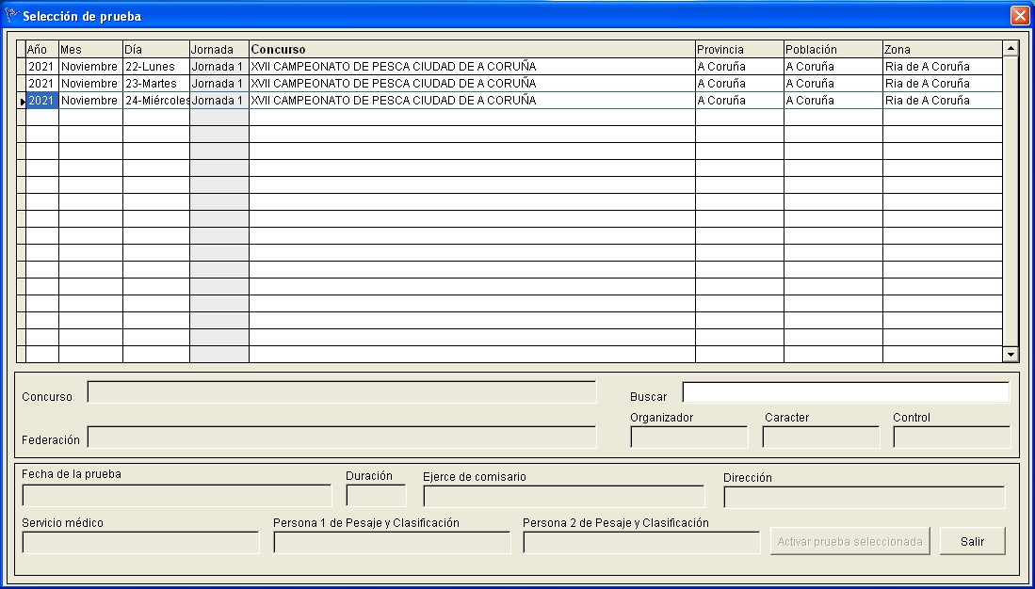1035x589 pixels.
Task: Click the Concurso column header
Action: coord(471,49)
